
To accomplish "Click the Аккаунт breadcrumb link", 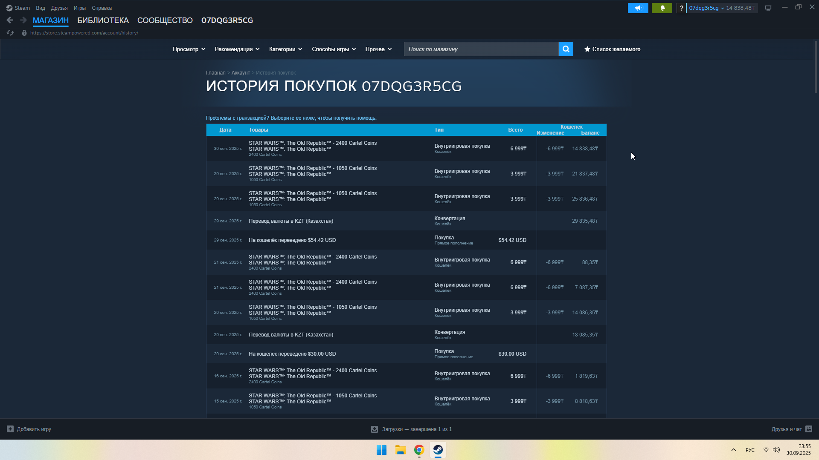I will [241, 73].
